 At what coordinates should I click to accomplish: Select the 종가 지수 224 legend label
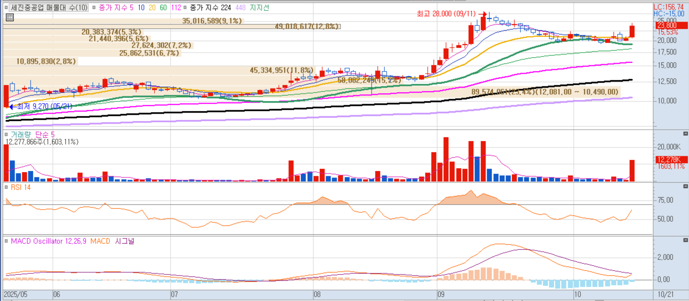[x=210, y=7]
